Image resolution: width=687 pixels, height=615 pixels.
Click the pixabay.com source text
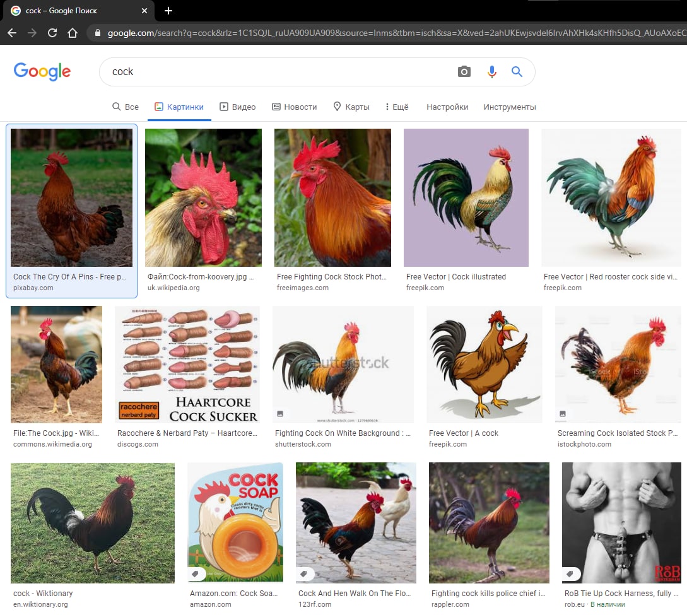click(33, 288)
